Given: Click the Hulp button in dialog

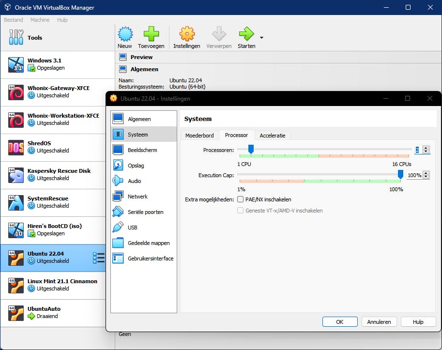Looking at the screenshot, I should (x=418, y=322).
